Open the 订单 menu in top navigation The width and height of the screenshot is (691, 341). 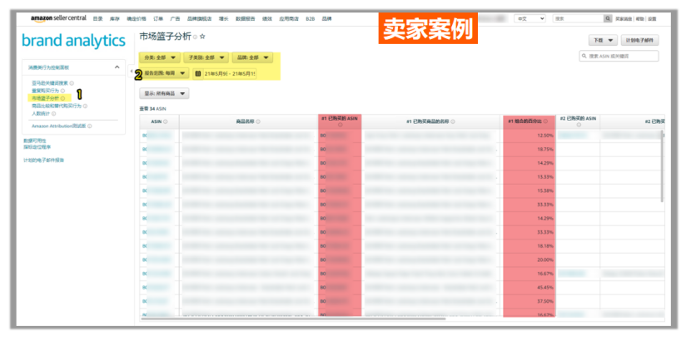pyautogui.click(x=158, y=19)
